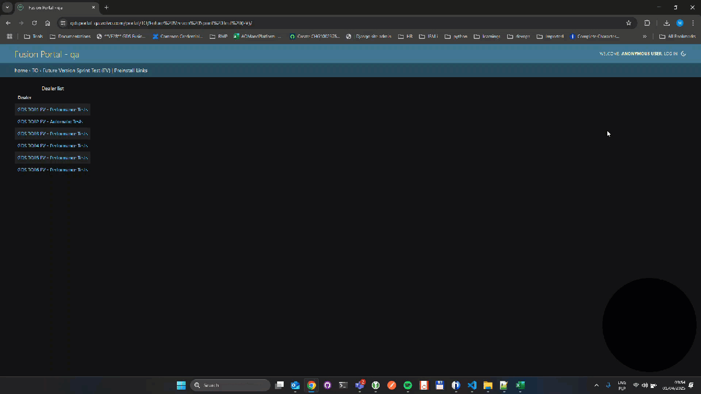701x394 pixels.
Task: Open the 'Documentations' bookmark folder
Action: click(x=70, y=37)
